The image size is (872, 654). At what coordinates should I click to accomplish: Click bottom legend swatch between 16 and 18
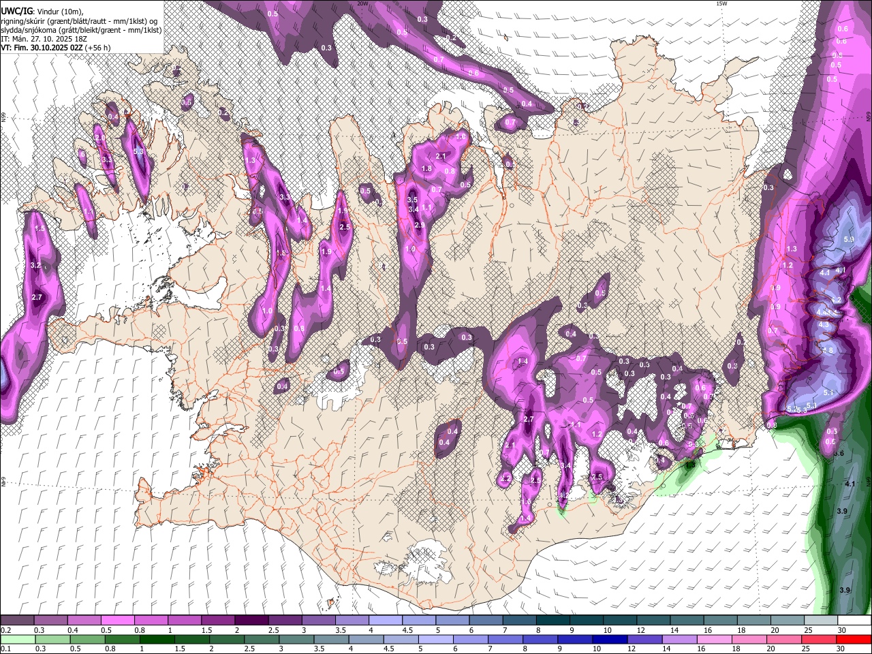pos(715,639)
